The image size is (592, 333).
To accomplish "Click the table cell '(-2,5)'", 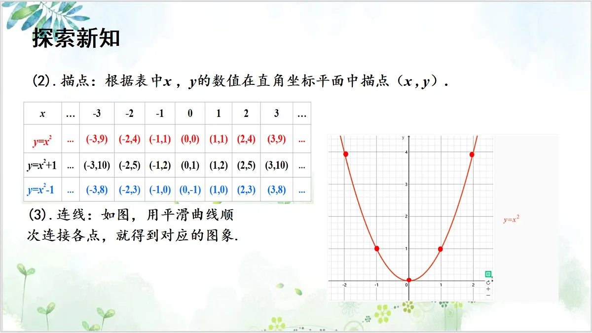I will tap(129, 165).
